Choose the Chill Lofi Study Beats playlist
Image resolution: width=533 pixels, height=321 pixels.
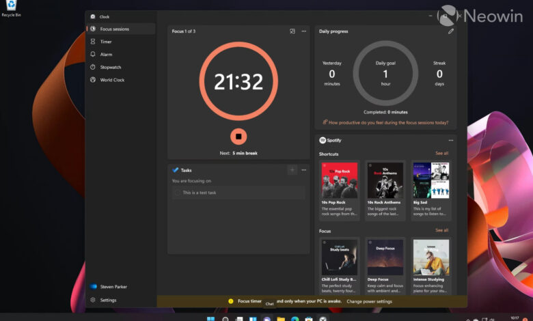pyautogui.click(x=340, y=266)
